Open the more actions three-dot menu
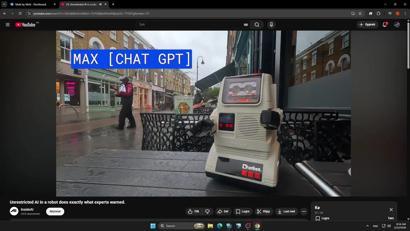410x231 pixels. pyautogui.click(x=304, y=211)
